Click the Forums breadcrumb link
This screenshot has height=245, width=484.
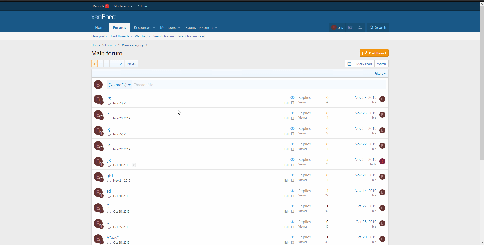click(110, 45)
